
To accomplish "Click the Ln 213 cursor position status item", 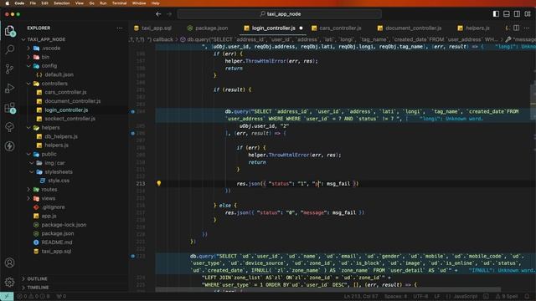I will tap(361, 296).
